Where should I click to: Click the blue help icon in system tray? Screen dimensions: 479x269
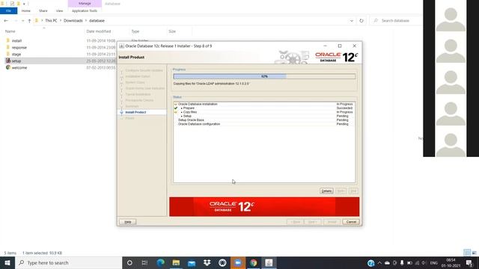click(x=371, y=263)
